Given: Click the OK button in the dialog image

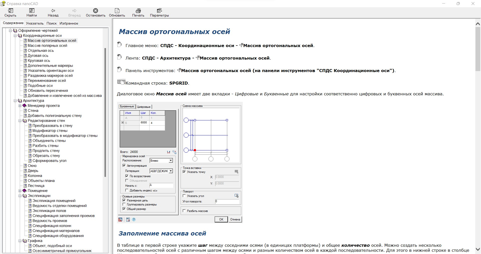Looking at the screenshot, I should click(x=221, y=219).
